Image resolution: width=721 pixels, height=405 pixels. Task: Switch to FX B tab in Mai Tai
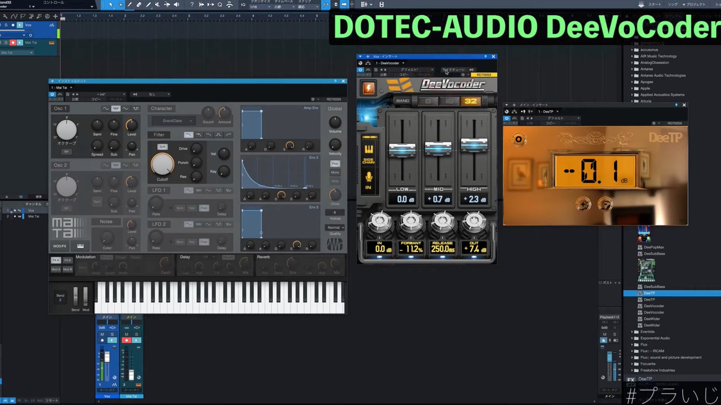pos(67,260)
